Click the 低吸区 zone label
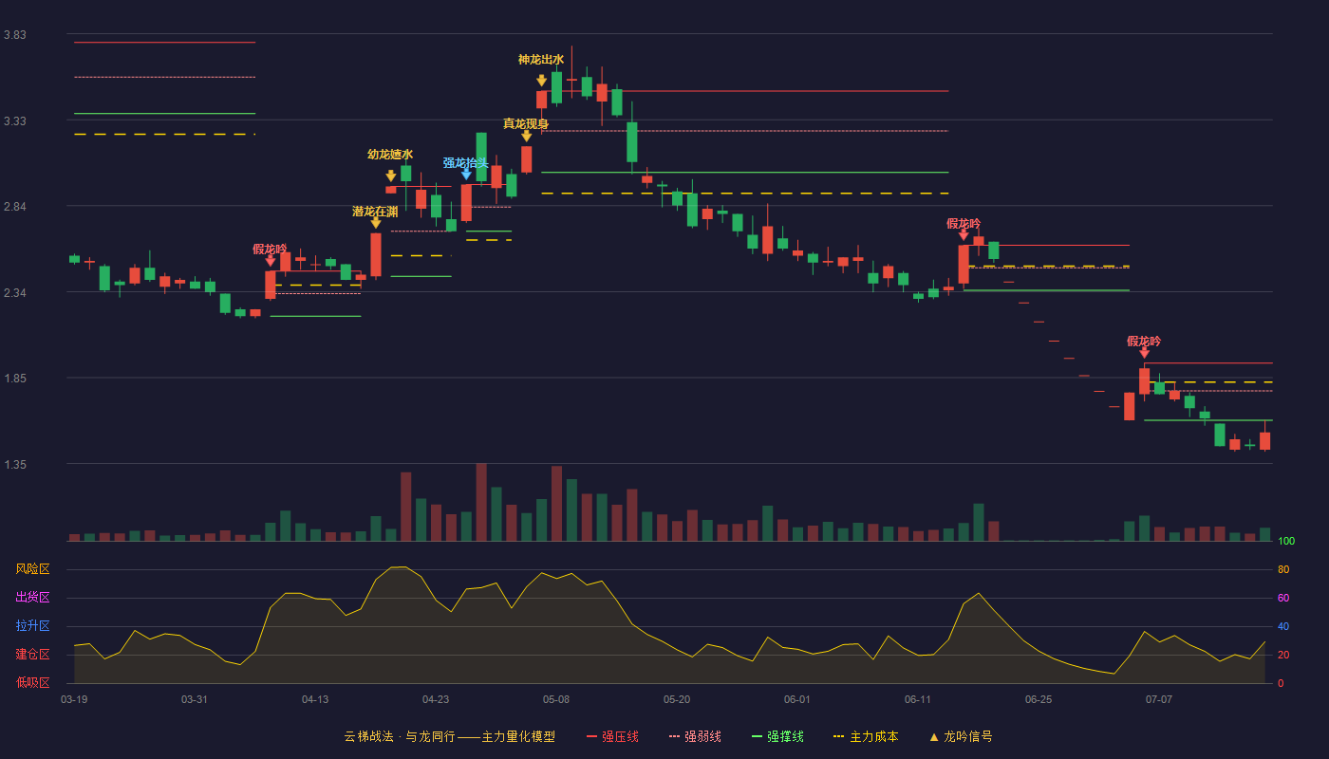This screenshot has height=759, width=1329. click(33, 682)
